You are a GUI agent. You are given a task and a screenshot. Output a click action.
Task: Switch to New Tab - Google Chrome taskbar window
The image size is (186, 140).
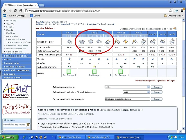point(99,137)
